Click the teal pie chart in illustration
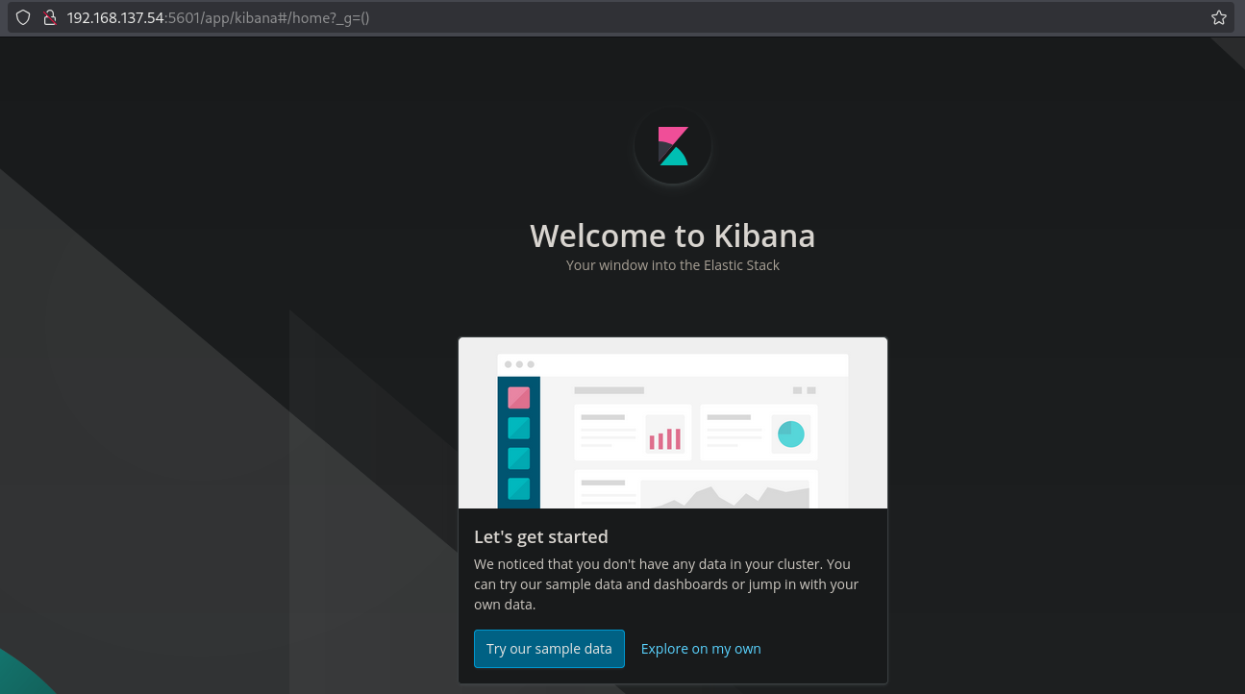 pos(790,434)
